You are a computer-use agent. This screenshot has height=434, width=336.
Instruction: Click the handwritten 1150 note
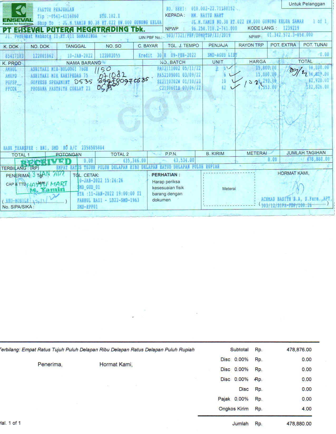pos(103,70)
